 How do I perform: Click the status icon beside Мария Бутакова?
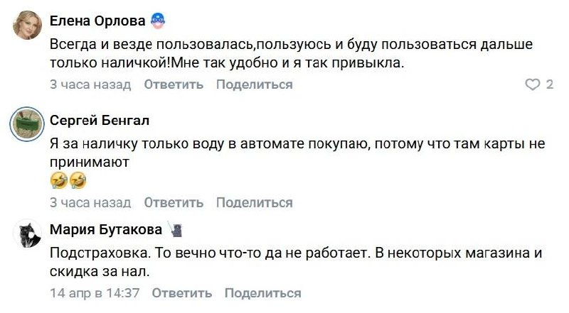click(x=175, y=229)
